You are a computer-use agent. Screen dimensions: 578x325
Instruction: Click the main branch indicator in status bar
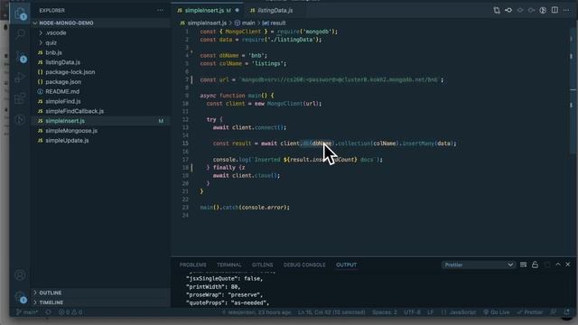click(x=27, y=312)
